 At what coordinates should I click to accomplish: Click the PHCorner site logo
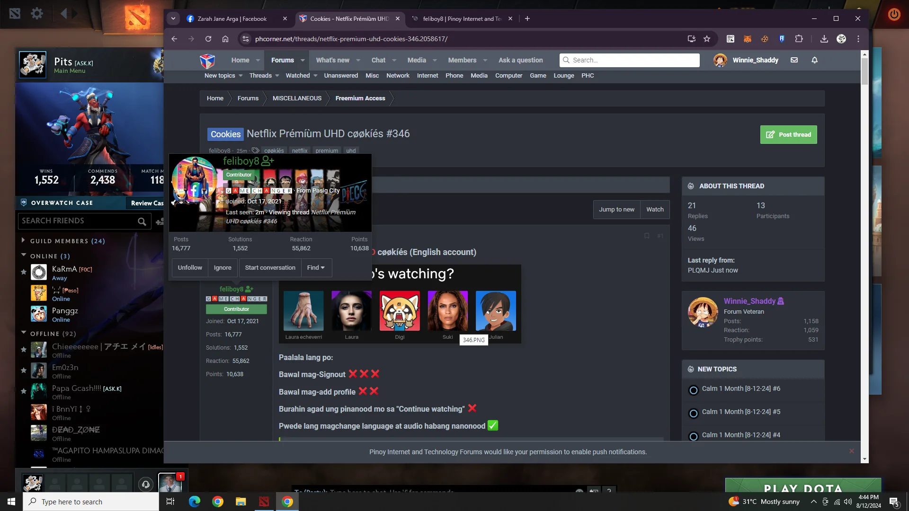pos(207,61)
